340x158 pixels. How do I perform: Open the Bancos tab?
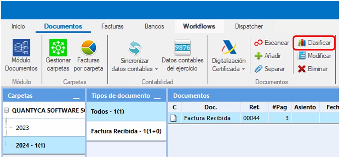pos(154,26)
